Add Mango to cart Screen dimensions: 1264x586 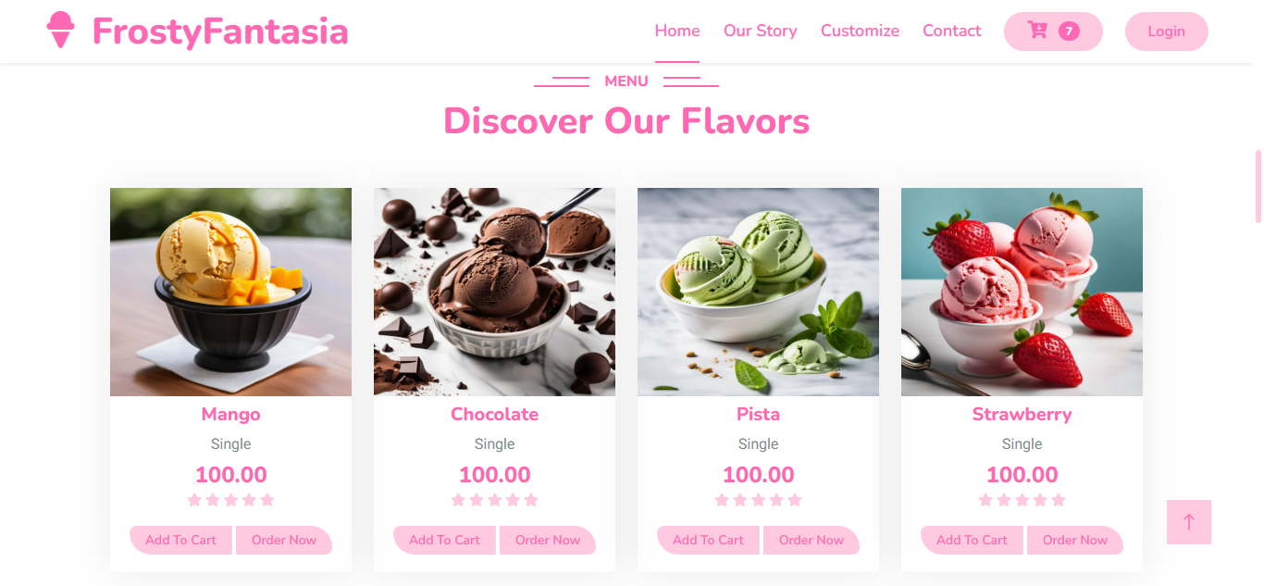tap(180, 540)
